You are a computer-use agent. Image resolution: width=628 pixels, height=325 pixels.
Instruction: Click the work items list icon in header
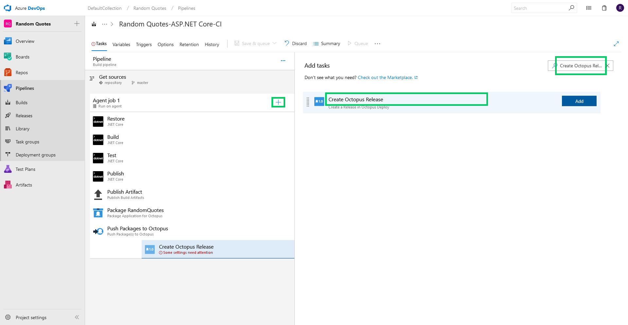tap(589, 8)
